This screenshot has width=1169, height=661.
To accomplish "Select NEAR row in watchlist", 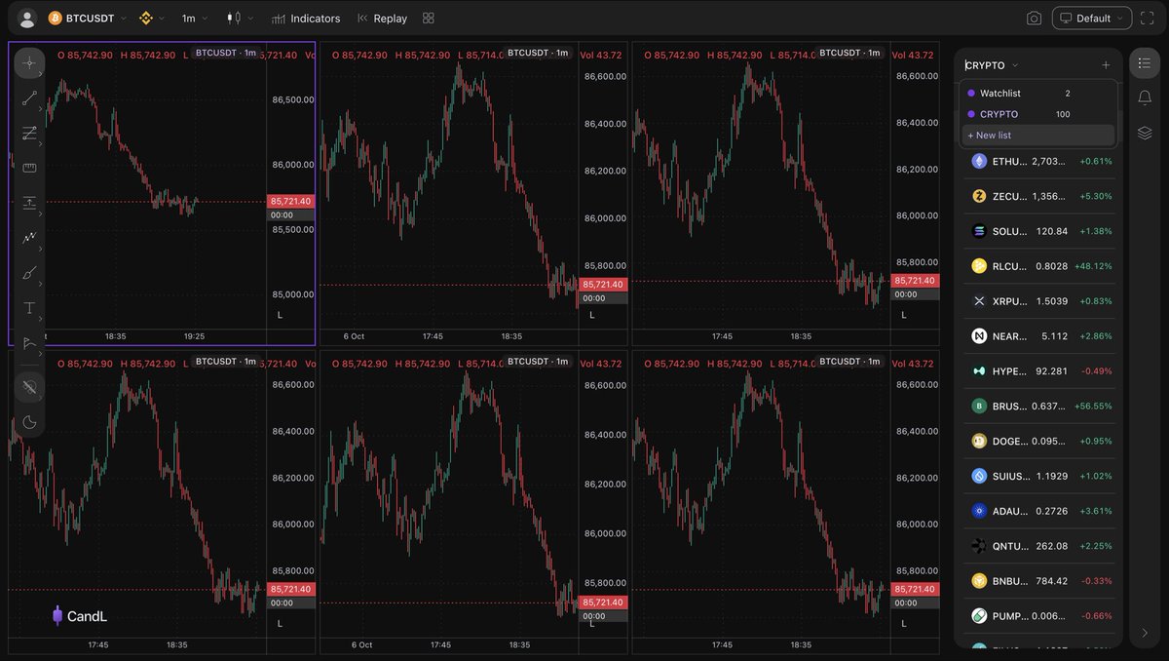I will click(1038, 336).
